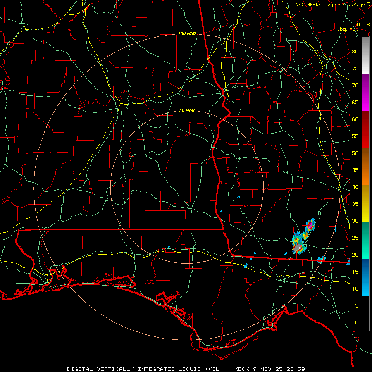Click the 0 value on the color scale

pos(356,323)
